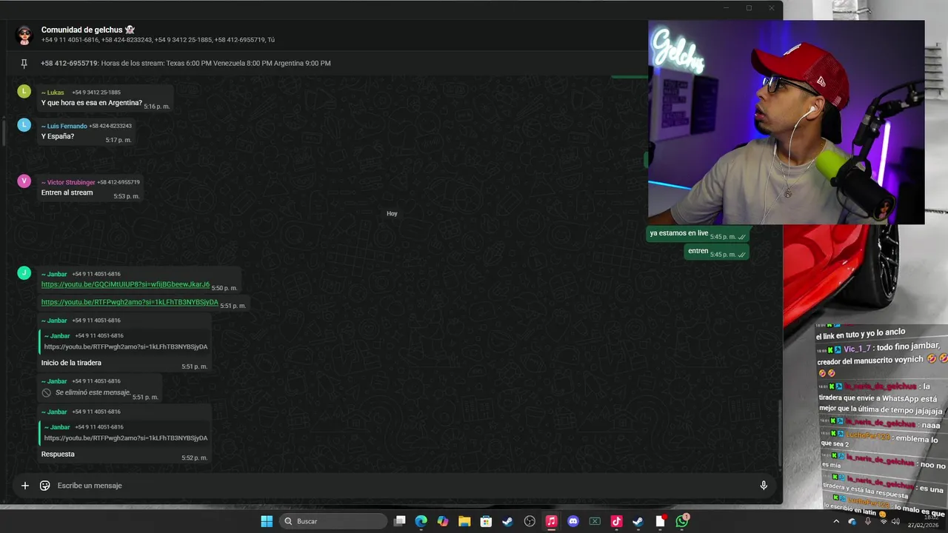Open Discord from the taskbar
Image resolution: width=948 pixels, height=533 pixels.
[x=573, y=521]
